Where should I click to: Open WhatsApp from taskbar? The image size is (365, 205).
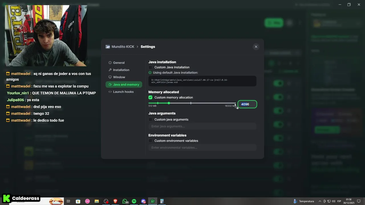click(125, 201)
